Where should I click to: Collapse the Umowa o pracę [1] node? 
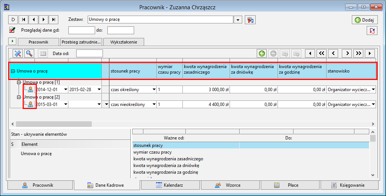coord(19,82)
